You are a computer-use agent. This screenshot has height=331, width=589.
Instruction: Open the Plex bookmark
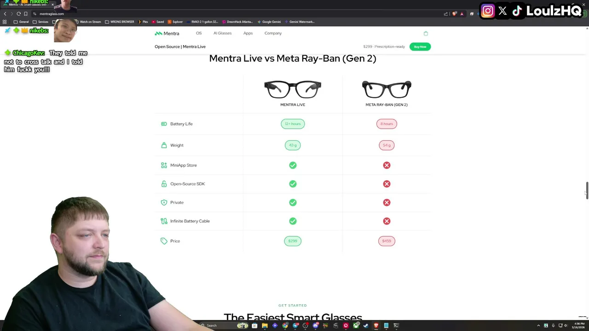click(x=143, y=22)
